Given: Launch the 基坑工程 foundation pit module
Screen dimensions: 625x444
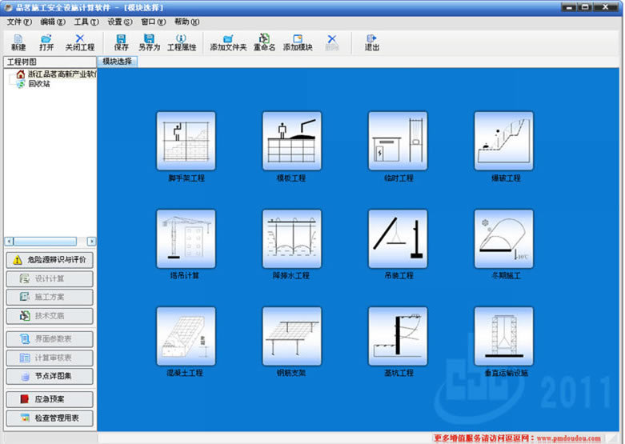Looking at the screenshot, I should click(398, 336).
